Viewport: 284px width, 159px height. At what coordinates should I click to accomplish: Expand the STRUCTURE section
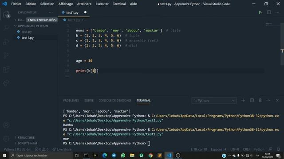(x=26, y=137)
